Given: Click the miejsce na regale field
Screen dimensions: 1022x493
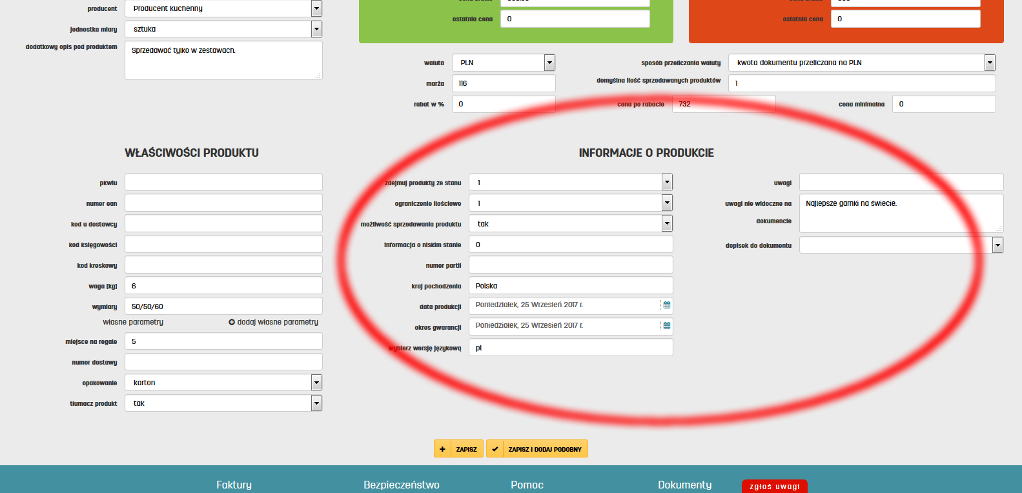Looking at the screenshot, I should pos(223,341).
